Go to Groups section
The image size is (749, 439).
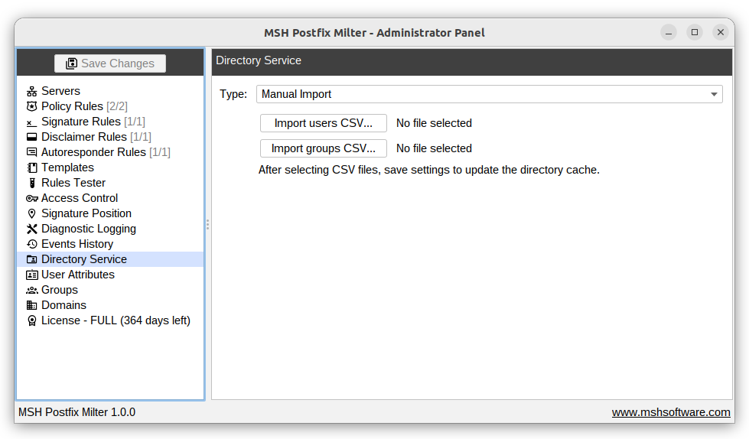pos(59,290)
